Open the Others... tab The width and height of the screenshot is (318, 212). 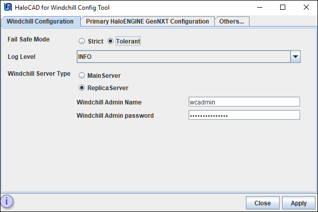[x=232, y=22]
